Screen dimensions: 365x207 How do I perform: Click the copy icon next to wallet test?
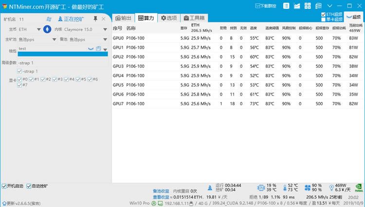[x=98, y=49]
